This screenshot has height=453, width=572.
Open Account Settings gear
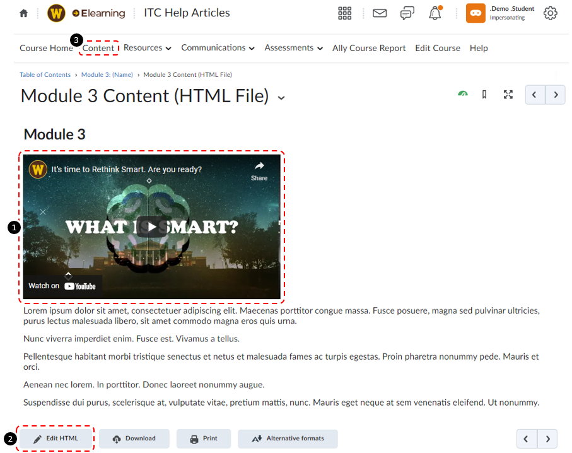(550, 13)
